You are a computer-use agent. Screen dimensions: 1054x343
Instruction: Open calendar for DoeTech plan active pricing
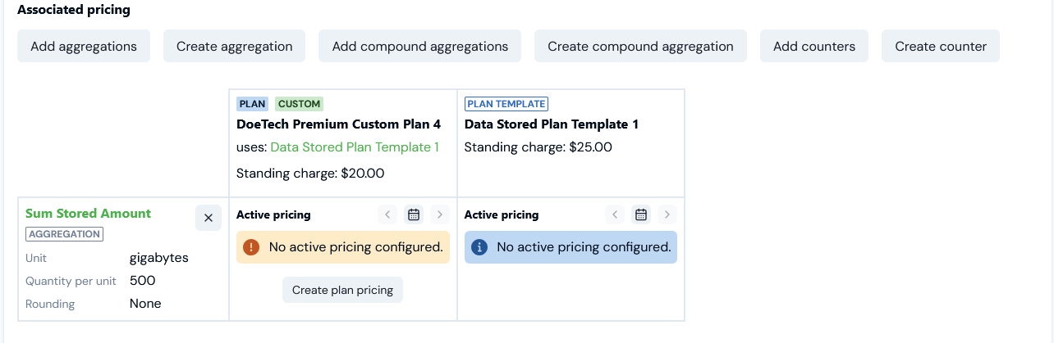pos(414,214)
